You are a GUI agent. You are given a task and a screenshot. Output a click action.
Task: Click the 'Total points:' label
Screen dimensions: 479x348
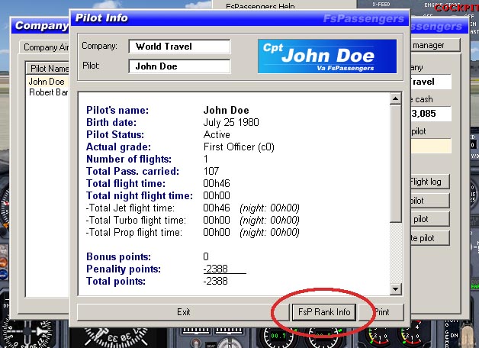[x=116, y=281]
